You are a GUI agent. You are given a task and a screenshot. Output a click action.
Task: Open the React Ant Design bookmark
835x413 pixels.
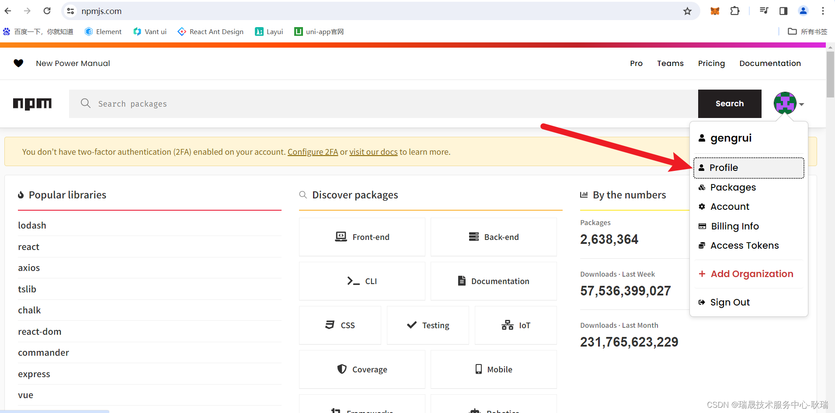(x=211, y=31)
